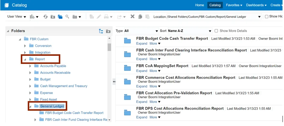The height and width of the screenshot is (126, 284).
Task: Click the Up folder icon in the toolbar
Action: 53,17
